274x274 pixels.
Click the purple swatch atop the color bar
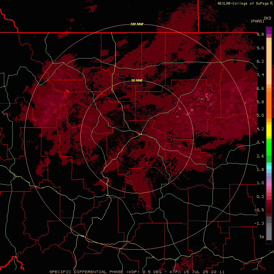(269, 30)
